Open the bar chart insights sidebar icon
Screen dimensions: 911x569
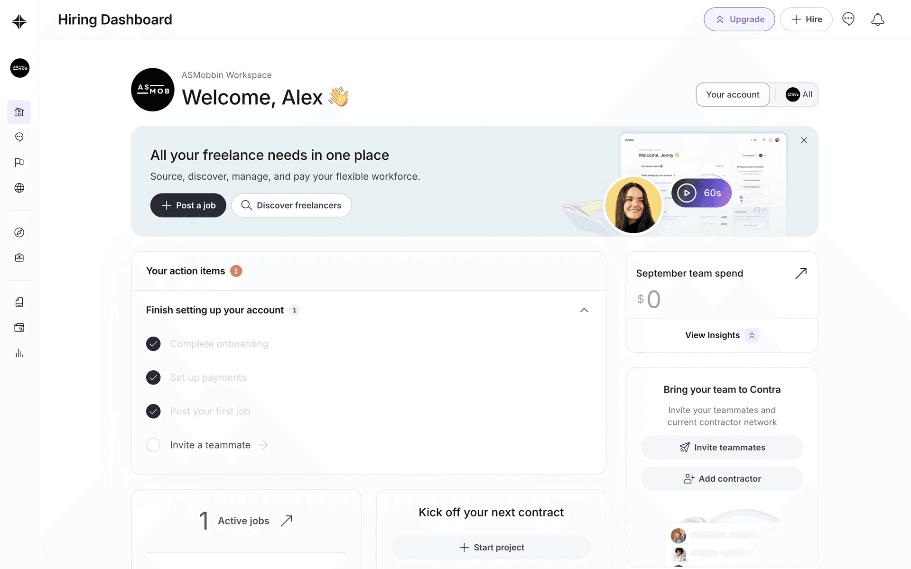click(19, 353)
